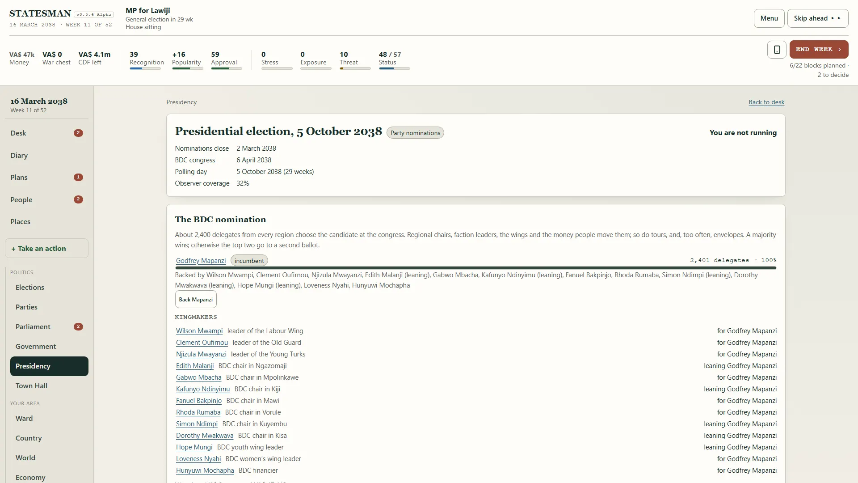Click the END WEEK button
The height and width of the screenshot is (483, 858).
(x=819, y=50)
